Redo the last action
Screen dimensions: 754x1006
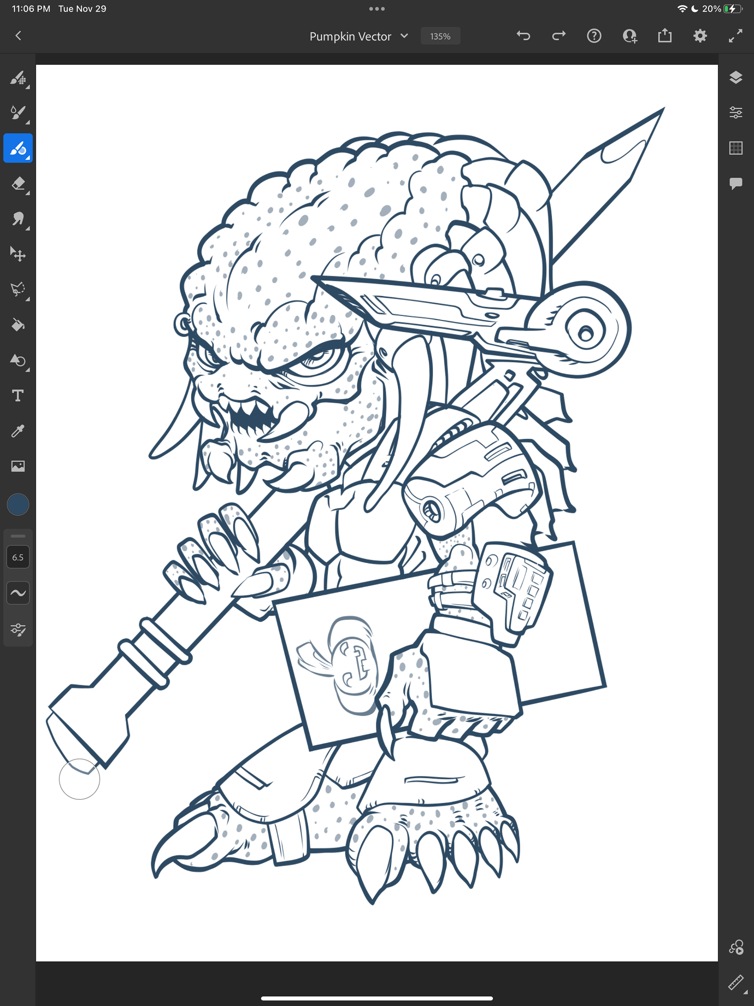(x=559, y=36)
